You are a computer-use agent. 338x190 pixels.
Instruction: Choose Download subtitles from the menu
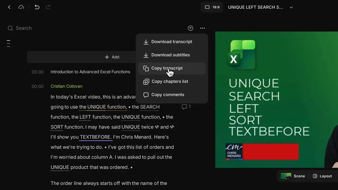click(172, 55)
